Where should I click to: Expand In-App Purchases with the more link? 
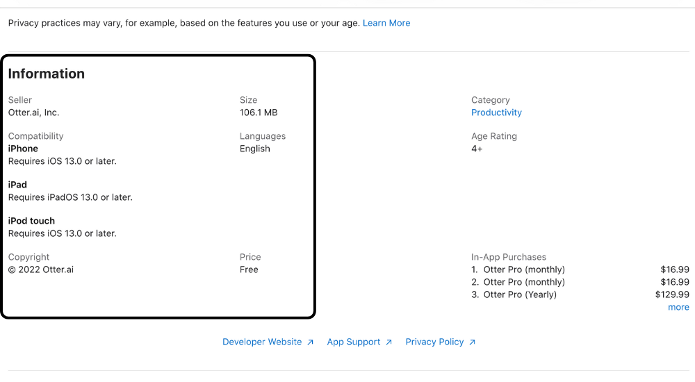678,307
